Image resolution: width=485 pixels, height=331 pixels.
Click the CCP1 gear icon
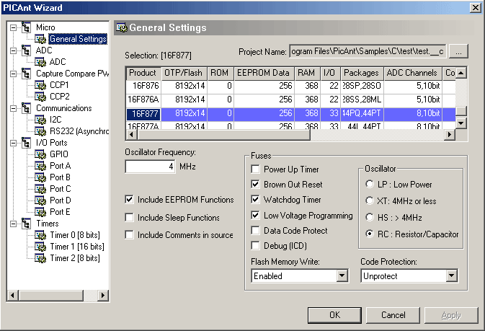(40, 85)
